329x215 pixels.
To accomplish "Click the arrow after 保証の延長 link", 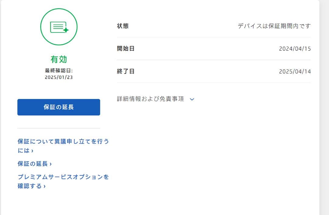I will coord(51,163).
